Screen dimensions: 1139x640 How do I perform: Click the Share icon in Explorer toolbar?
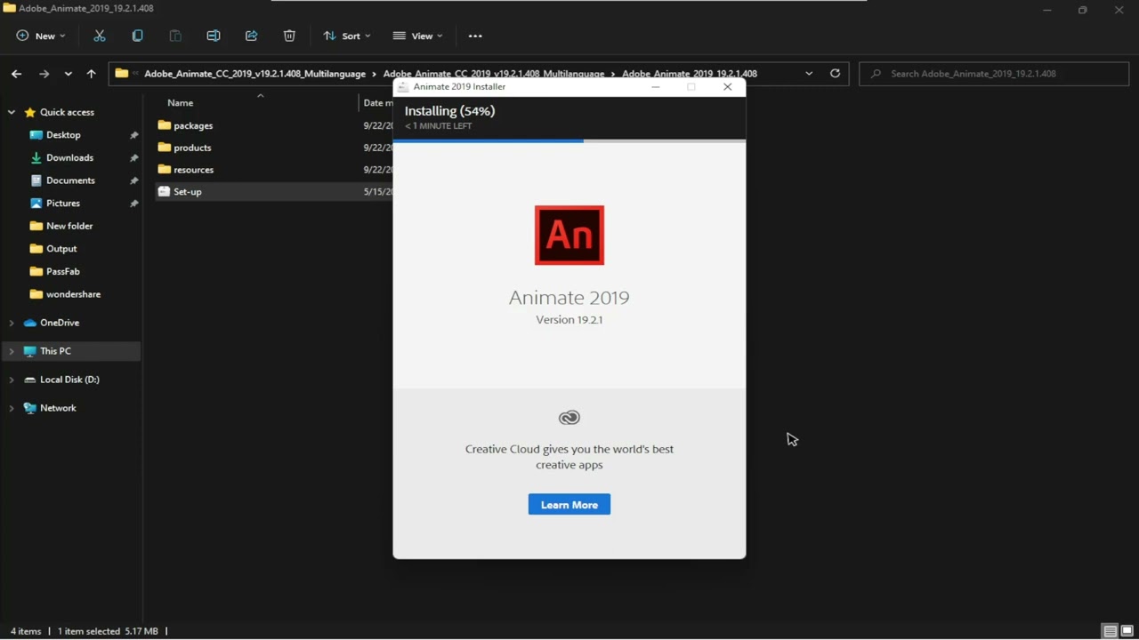pyautogui.click(x=252, y=36)
